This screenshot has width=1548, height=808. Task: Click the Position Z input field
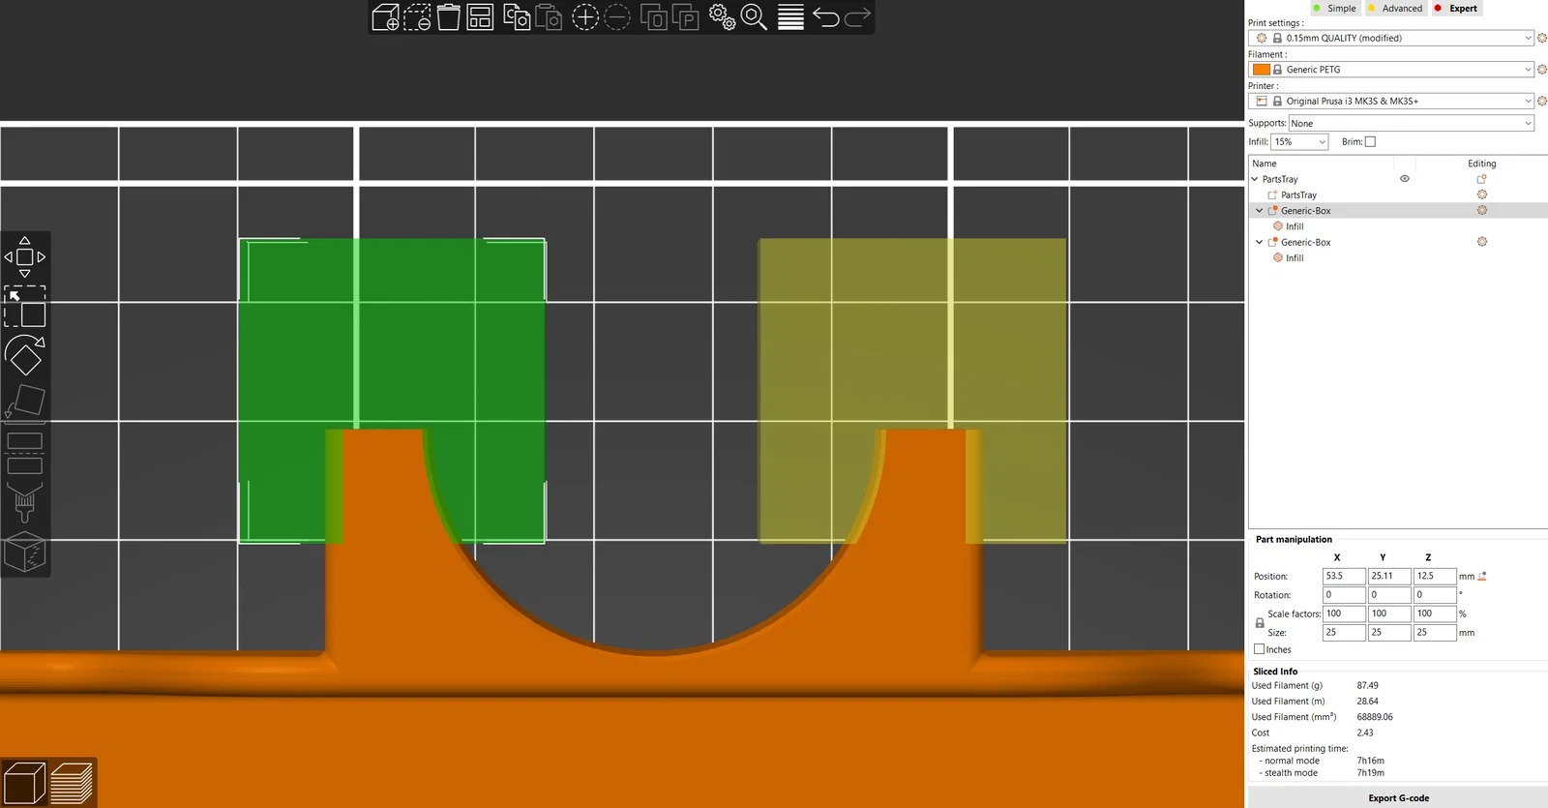tap(1435, 576)
